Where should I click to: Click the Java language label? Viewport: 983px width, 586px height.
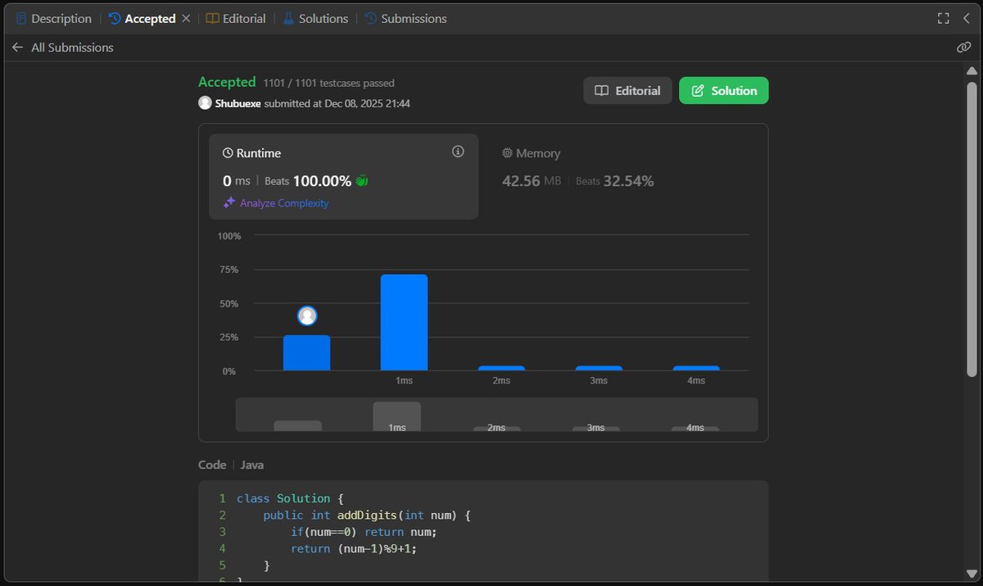tap(251, 465)
